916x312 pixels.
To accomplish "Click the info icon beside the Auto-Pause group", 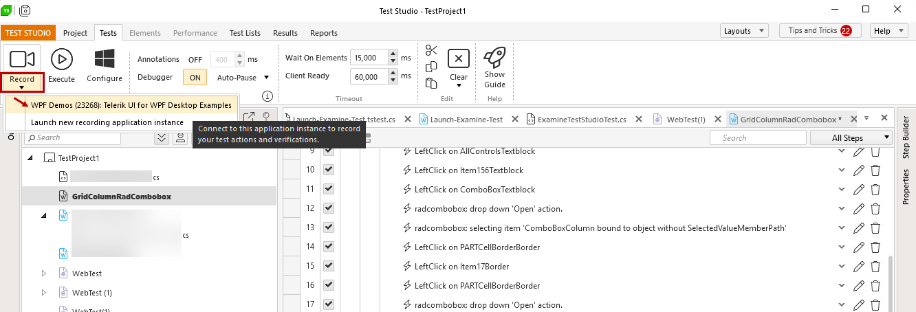I will (x=268, y=96).
